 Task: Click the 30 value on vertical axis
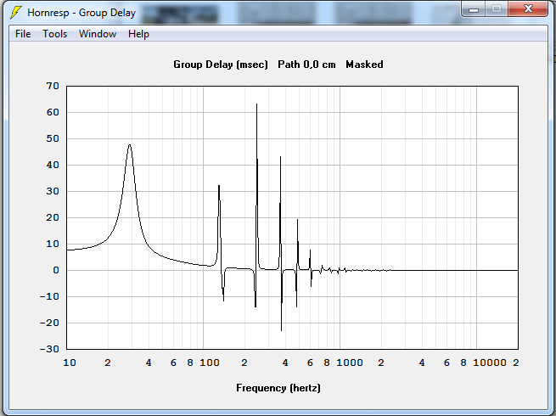53,191
